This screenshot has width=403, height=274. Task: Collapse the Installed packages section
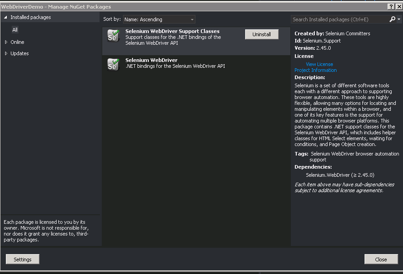click(5, 17)
